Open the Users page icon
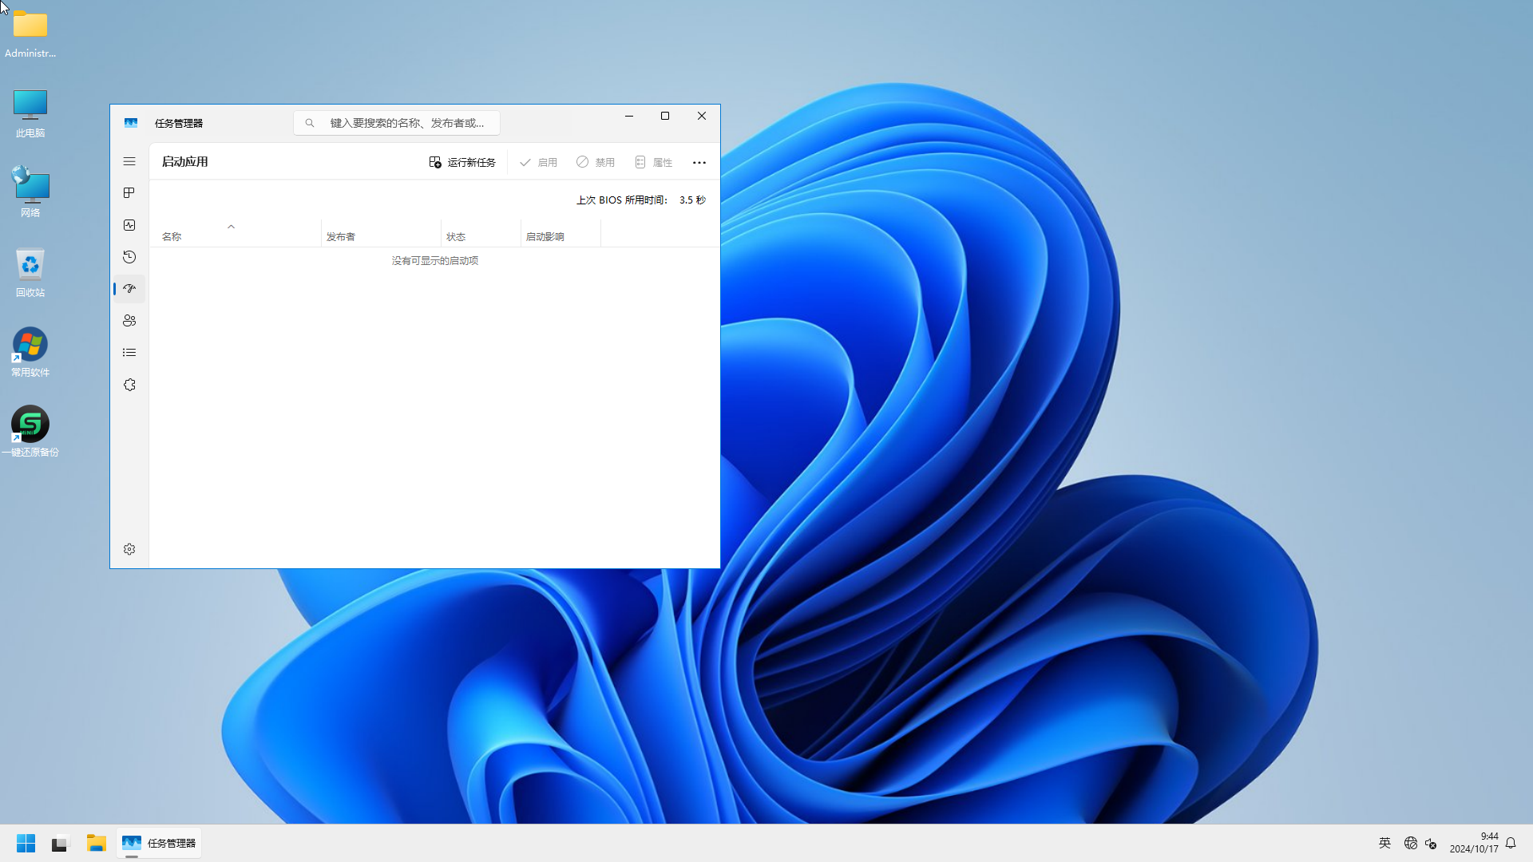1533x862 pixels. 129,321
